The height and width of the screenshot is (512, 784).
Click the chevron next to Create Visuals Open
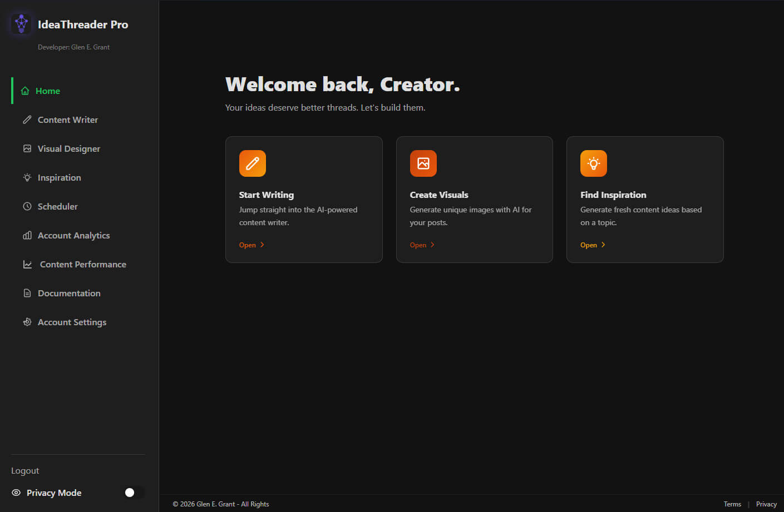pyautogui.click(x=433, y=245)
